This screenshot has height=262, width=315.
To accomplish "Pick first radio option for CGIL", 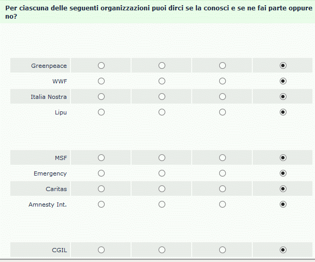I will [102, 250].
